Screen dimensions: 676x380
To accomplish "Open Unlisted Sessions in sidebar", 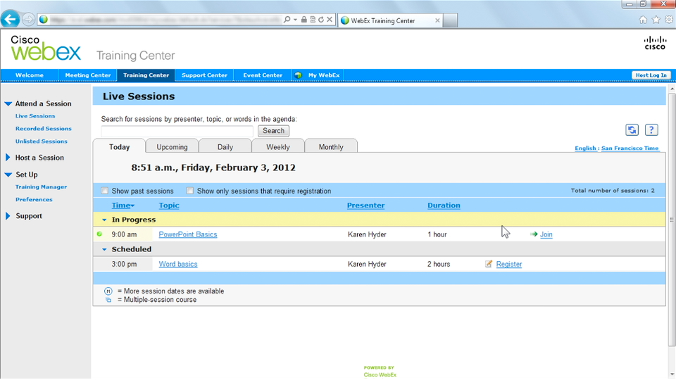I will pyautogui.click(x=42, y=141).
